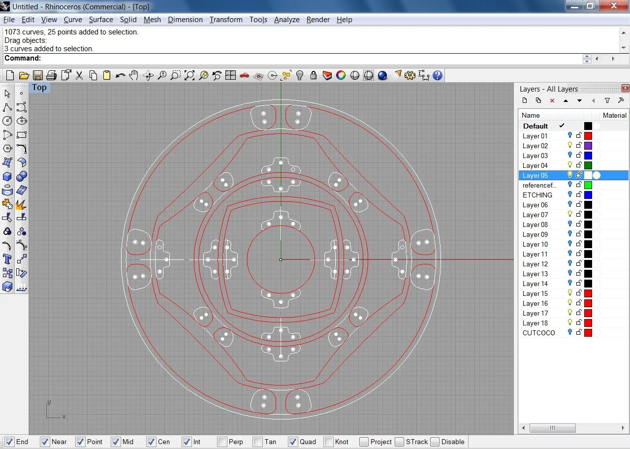Screen dimensions: 630x449
Task: Click the Material column header in Layers
Action: point(615,115)
